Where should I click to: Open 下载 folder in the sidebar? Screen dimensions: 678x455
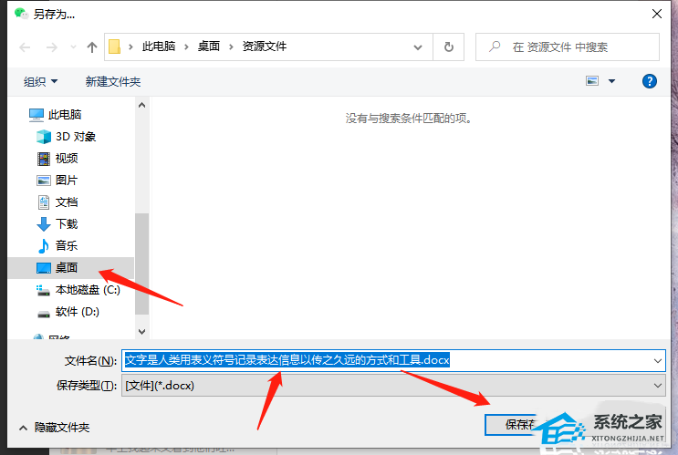(67, 223)
